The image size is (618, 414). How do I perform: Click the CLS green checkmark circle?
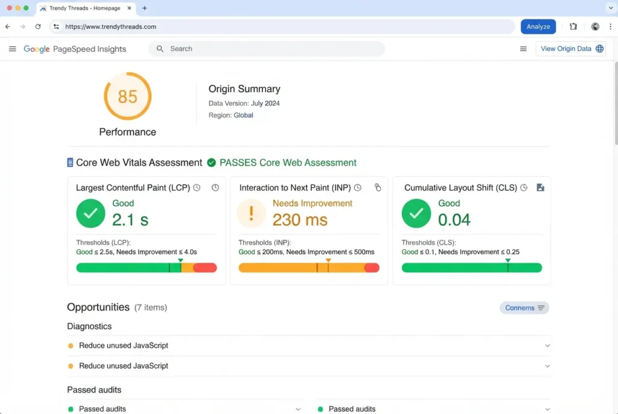point(416,213)
